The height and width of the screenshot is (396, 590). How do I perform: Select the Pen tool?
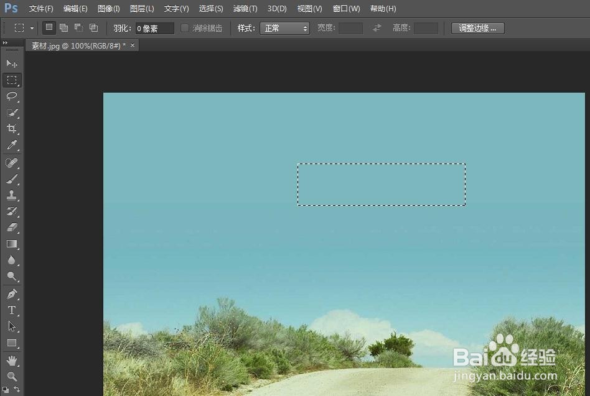pyautogui.click(x=12, y=294)
